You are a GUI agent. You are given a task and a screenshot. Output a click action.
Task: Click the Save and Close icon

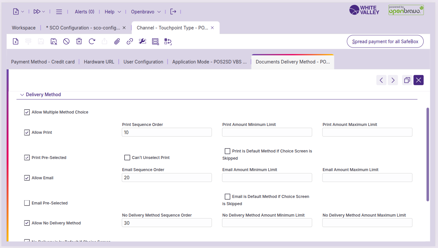pyautogui.click(x=54, y=42)
